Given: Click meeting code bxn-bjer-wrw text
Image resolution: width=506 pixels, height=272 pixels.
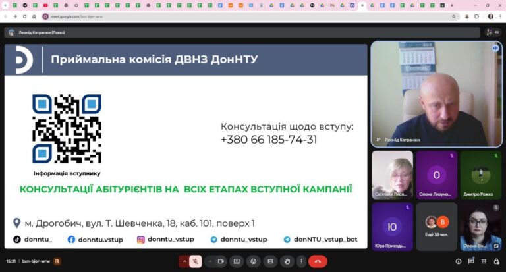Looking at the screenshot, I should 36,261.
